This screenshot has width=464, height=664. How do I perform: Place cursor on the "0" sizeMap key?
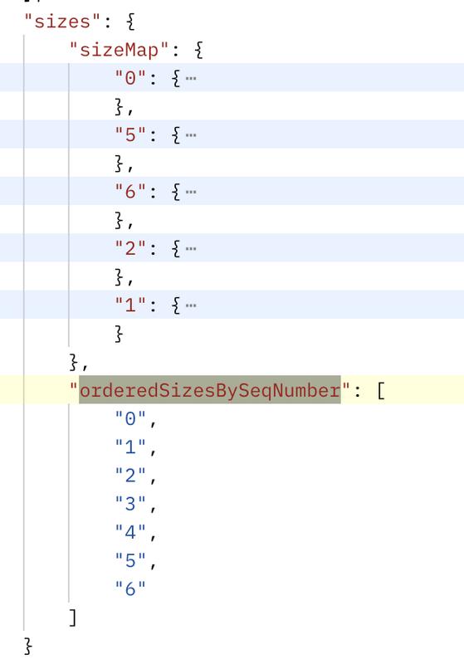tap(130, 78)
